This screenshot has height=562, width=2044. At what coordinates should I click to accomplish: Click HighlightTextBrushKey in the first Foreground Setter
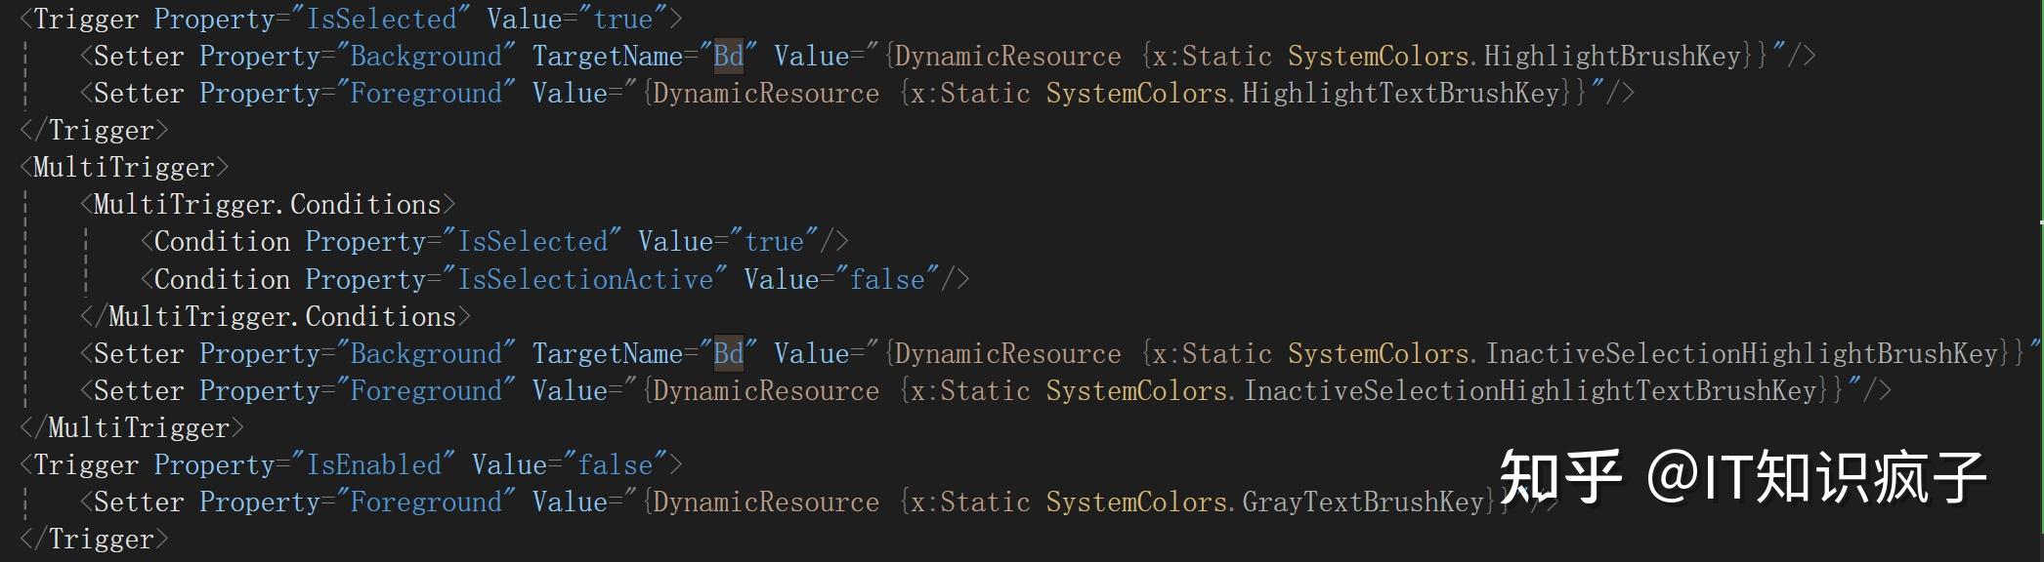coord(1400,94)
